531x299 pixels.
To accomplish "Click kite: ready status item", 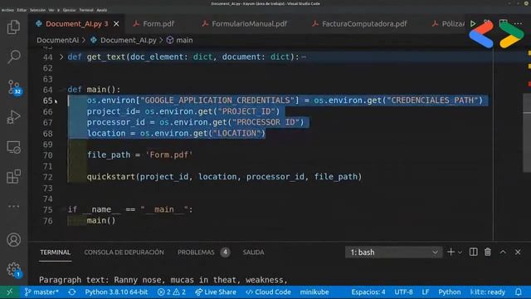I will pyautogui.click(x=488, y=292).
